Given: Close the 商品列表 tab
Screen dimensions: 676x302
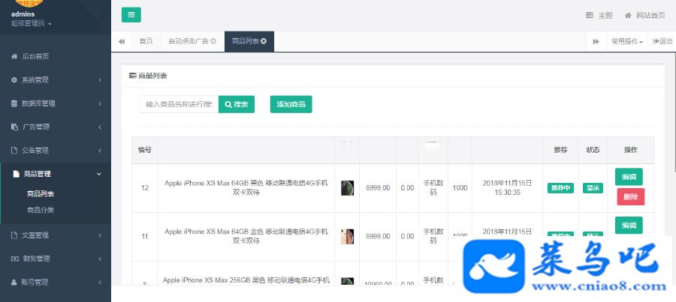Looking at the screenshot, I should (x=264, y=41).
